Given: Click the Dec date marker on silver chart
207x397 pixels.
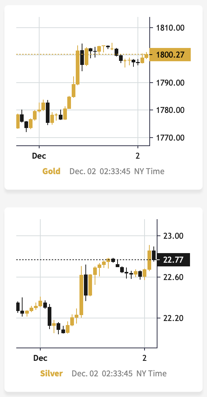Looking at the screenshot, I should [x=40, y=358].
